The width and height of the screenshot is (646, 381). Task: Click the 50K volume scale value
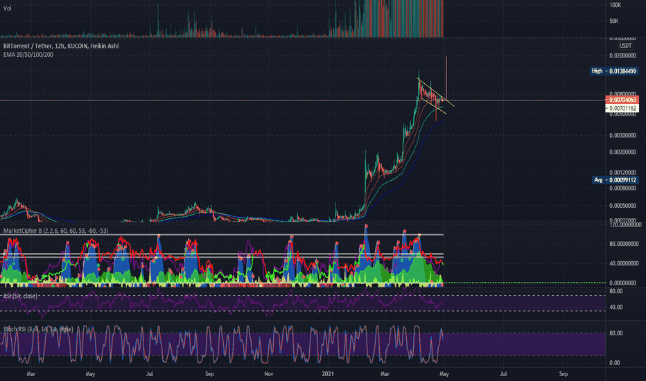coord(614,21)
